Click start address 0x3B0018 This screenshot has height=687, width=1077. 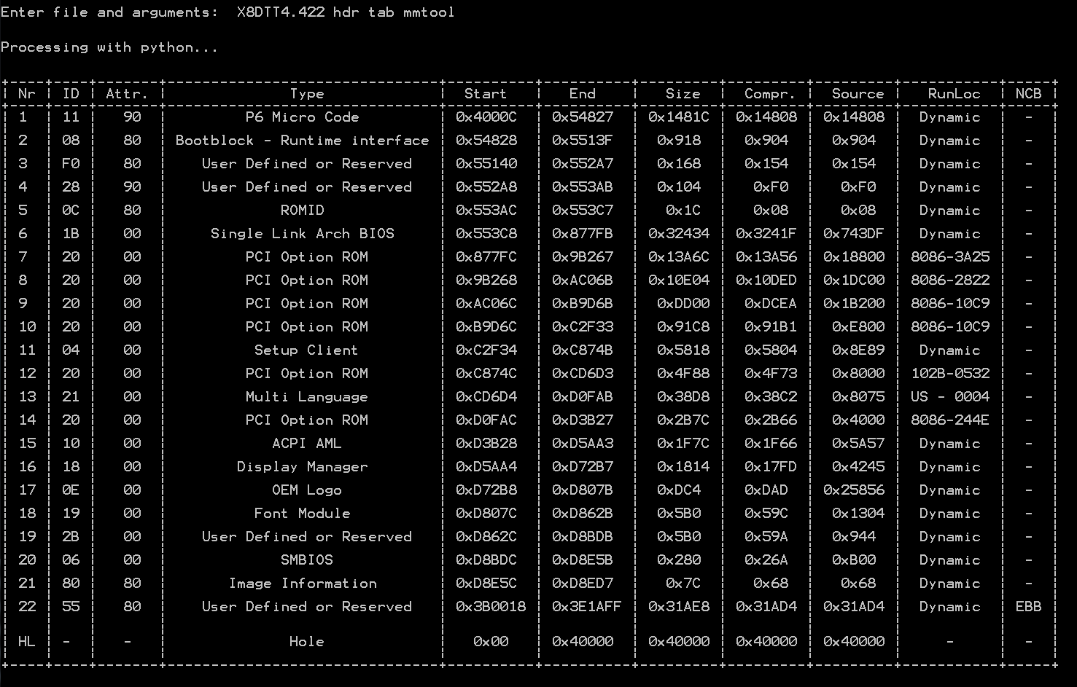(490, 606)
